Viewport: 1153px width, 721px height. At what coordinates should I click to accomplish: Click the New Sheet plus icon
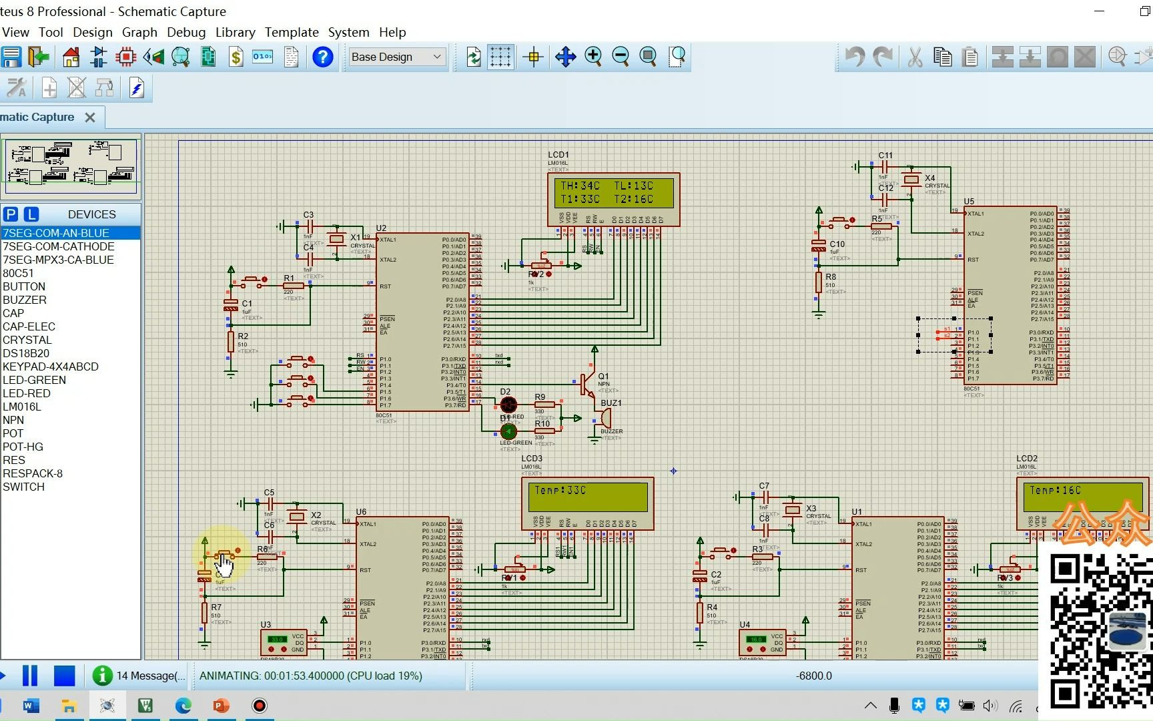[x=49, y=87]
